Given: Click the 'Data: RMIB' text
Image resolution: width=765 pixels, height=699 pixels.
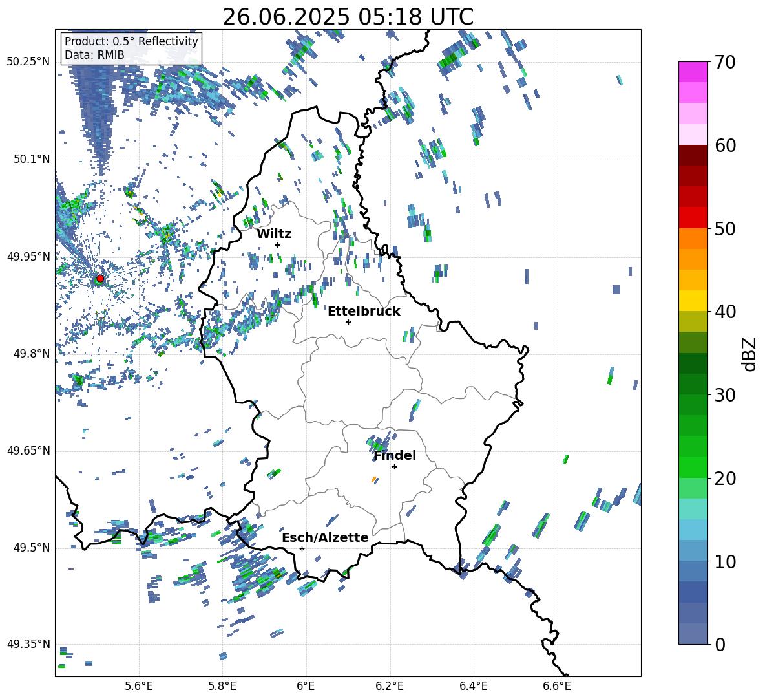Looking at the screenshot, I should pyautogui.click(x=94, y=55).
